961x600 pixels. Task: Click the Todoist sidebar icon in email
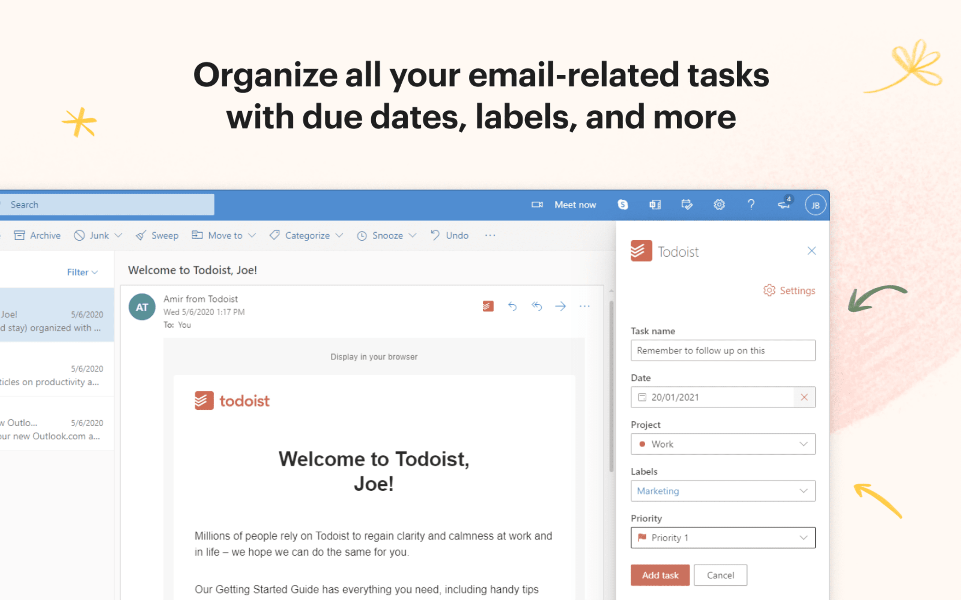[x=488, y=307]
